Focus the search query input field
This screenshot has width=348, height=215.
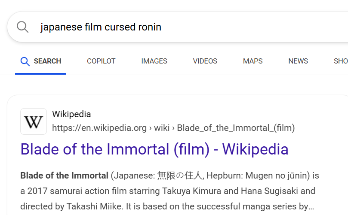tap(172, 27)
